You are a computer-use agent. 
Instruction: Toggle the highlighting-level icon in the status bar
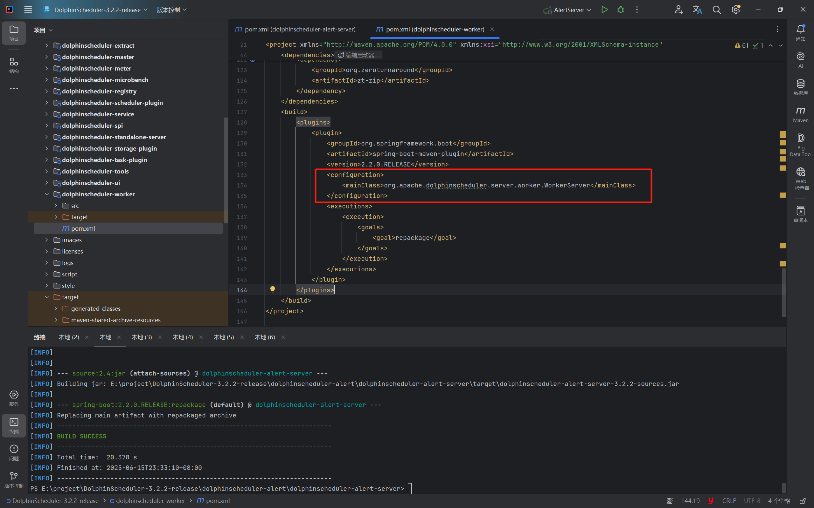pyautogui.click(x=669, y=501)
